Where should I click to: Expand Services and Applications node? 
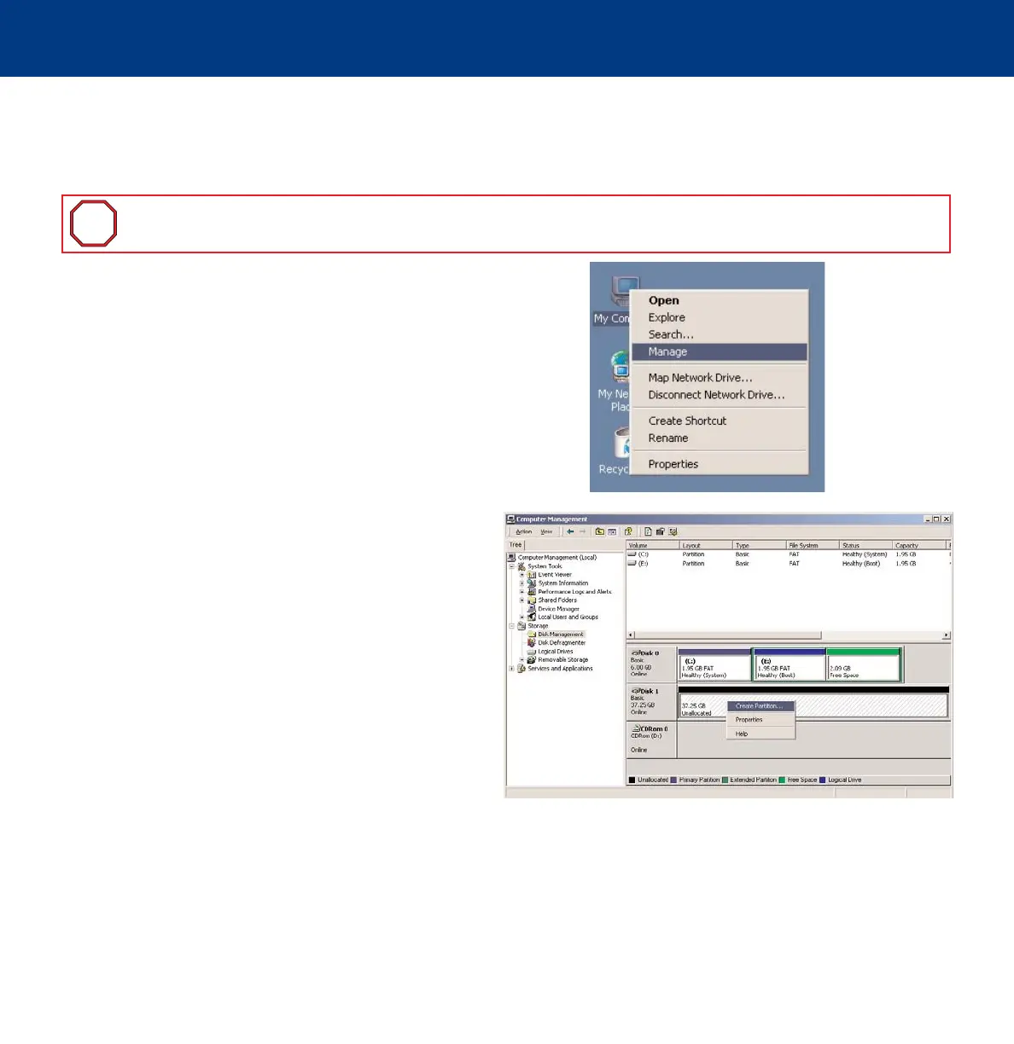pos(512,669)
